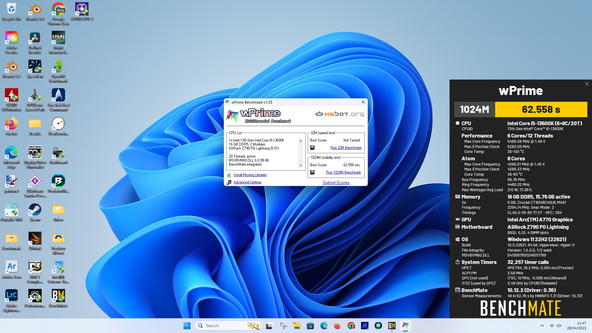The height and width of the screenshot is (333, 592).
Task: Click the Run 32M Benchmark link
Action: [x=346, y=148]
